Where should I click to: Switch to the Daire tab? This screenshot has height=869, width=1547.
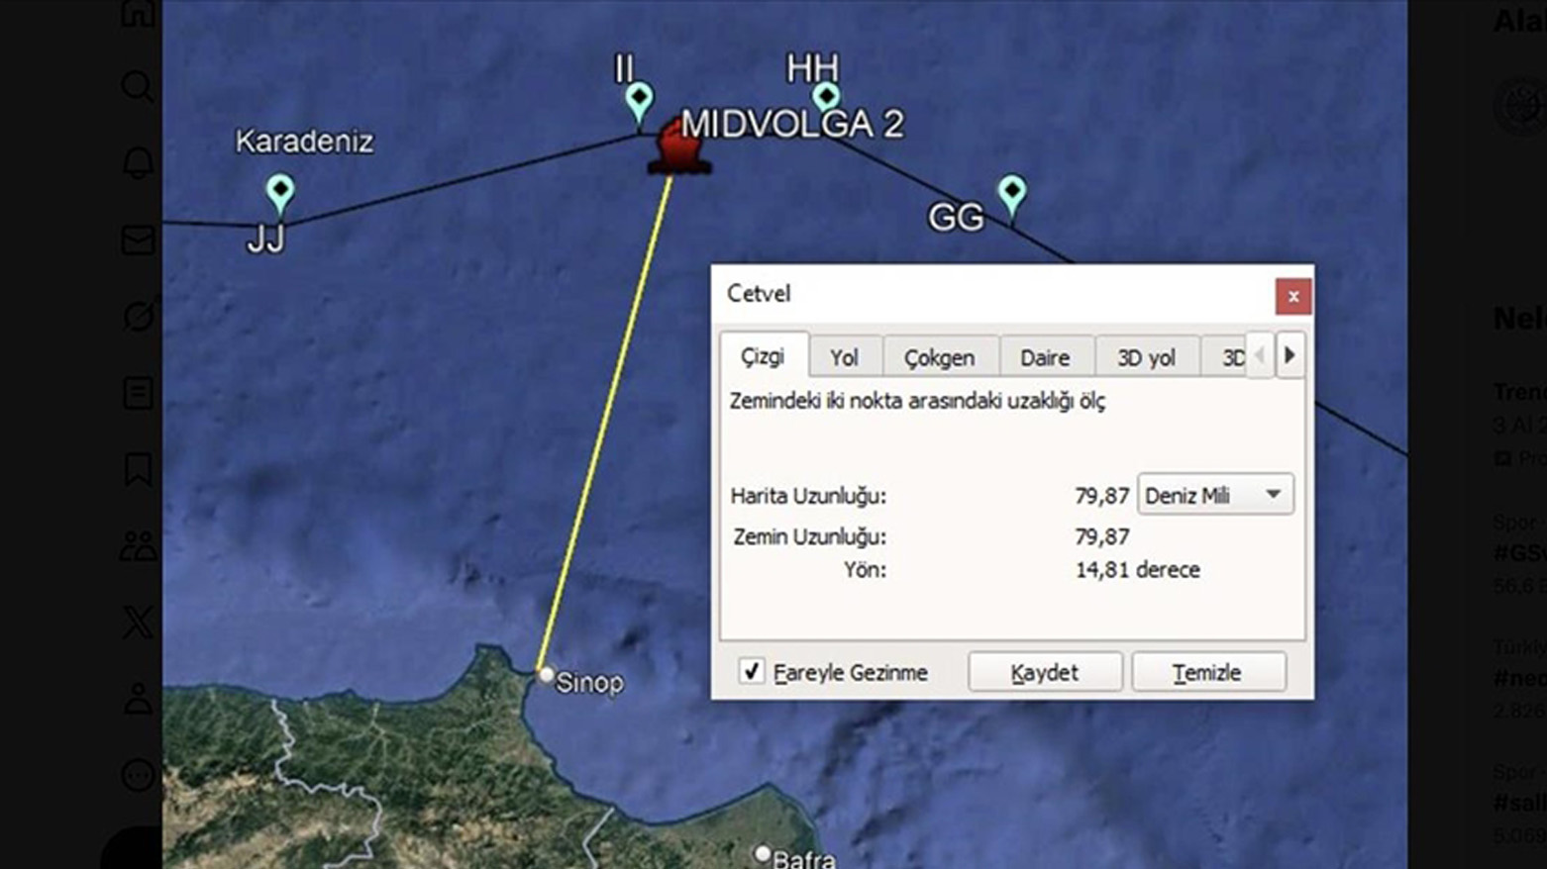1046,357
